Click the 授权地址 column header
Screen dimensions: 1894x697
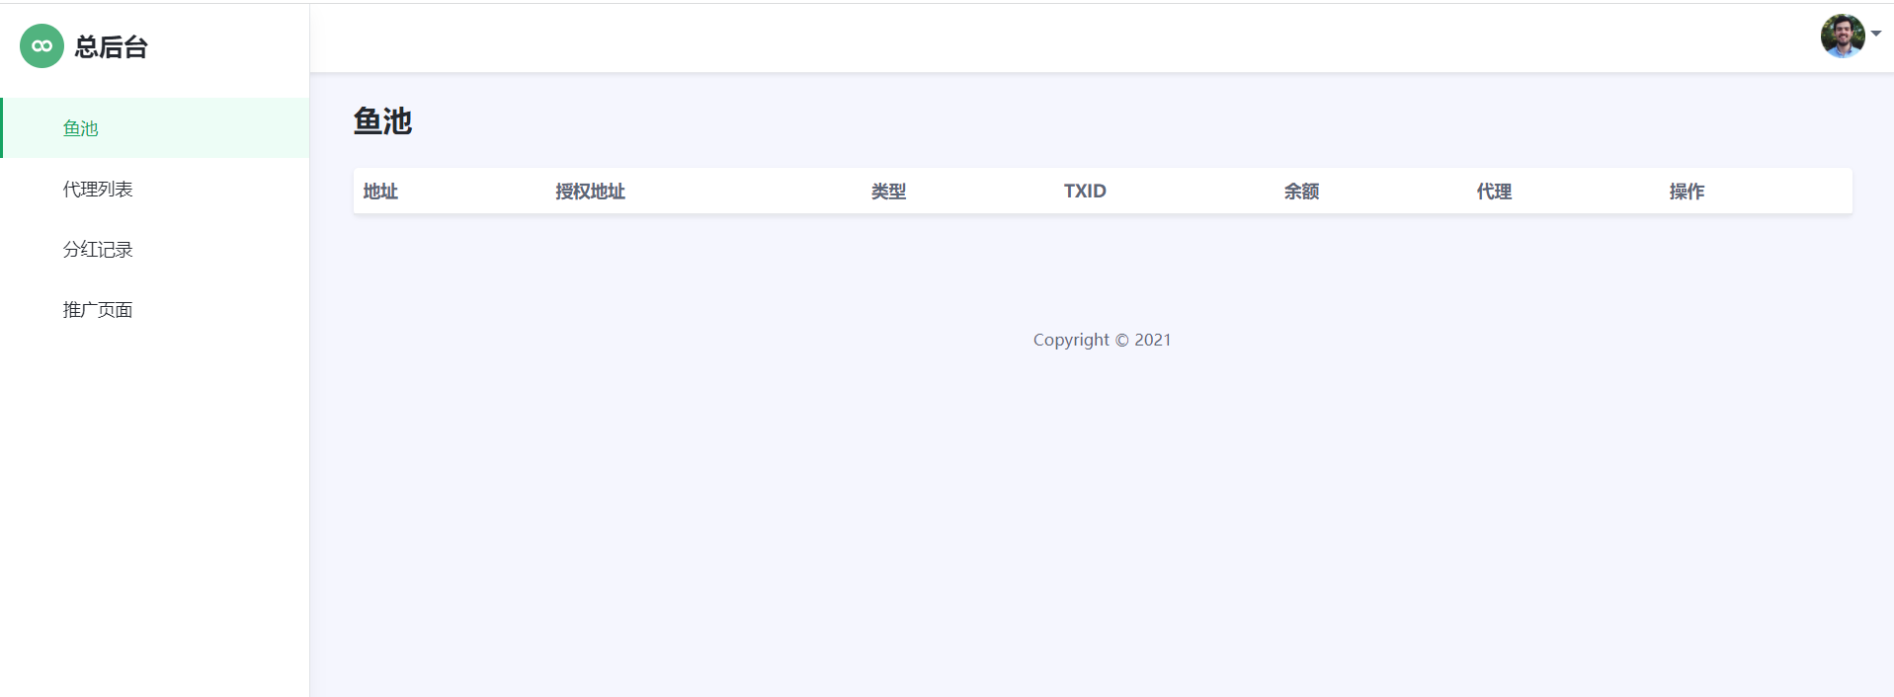(x=590, y=192)
